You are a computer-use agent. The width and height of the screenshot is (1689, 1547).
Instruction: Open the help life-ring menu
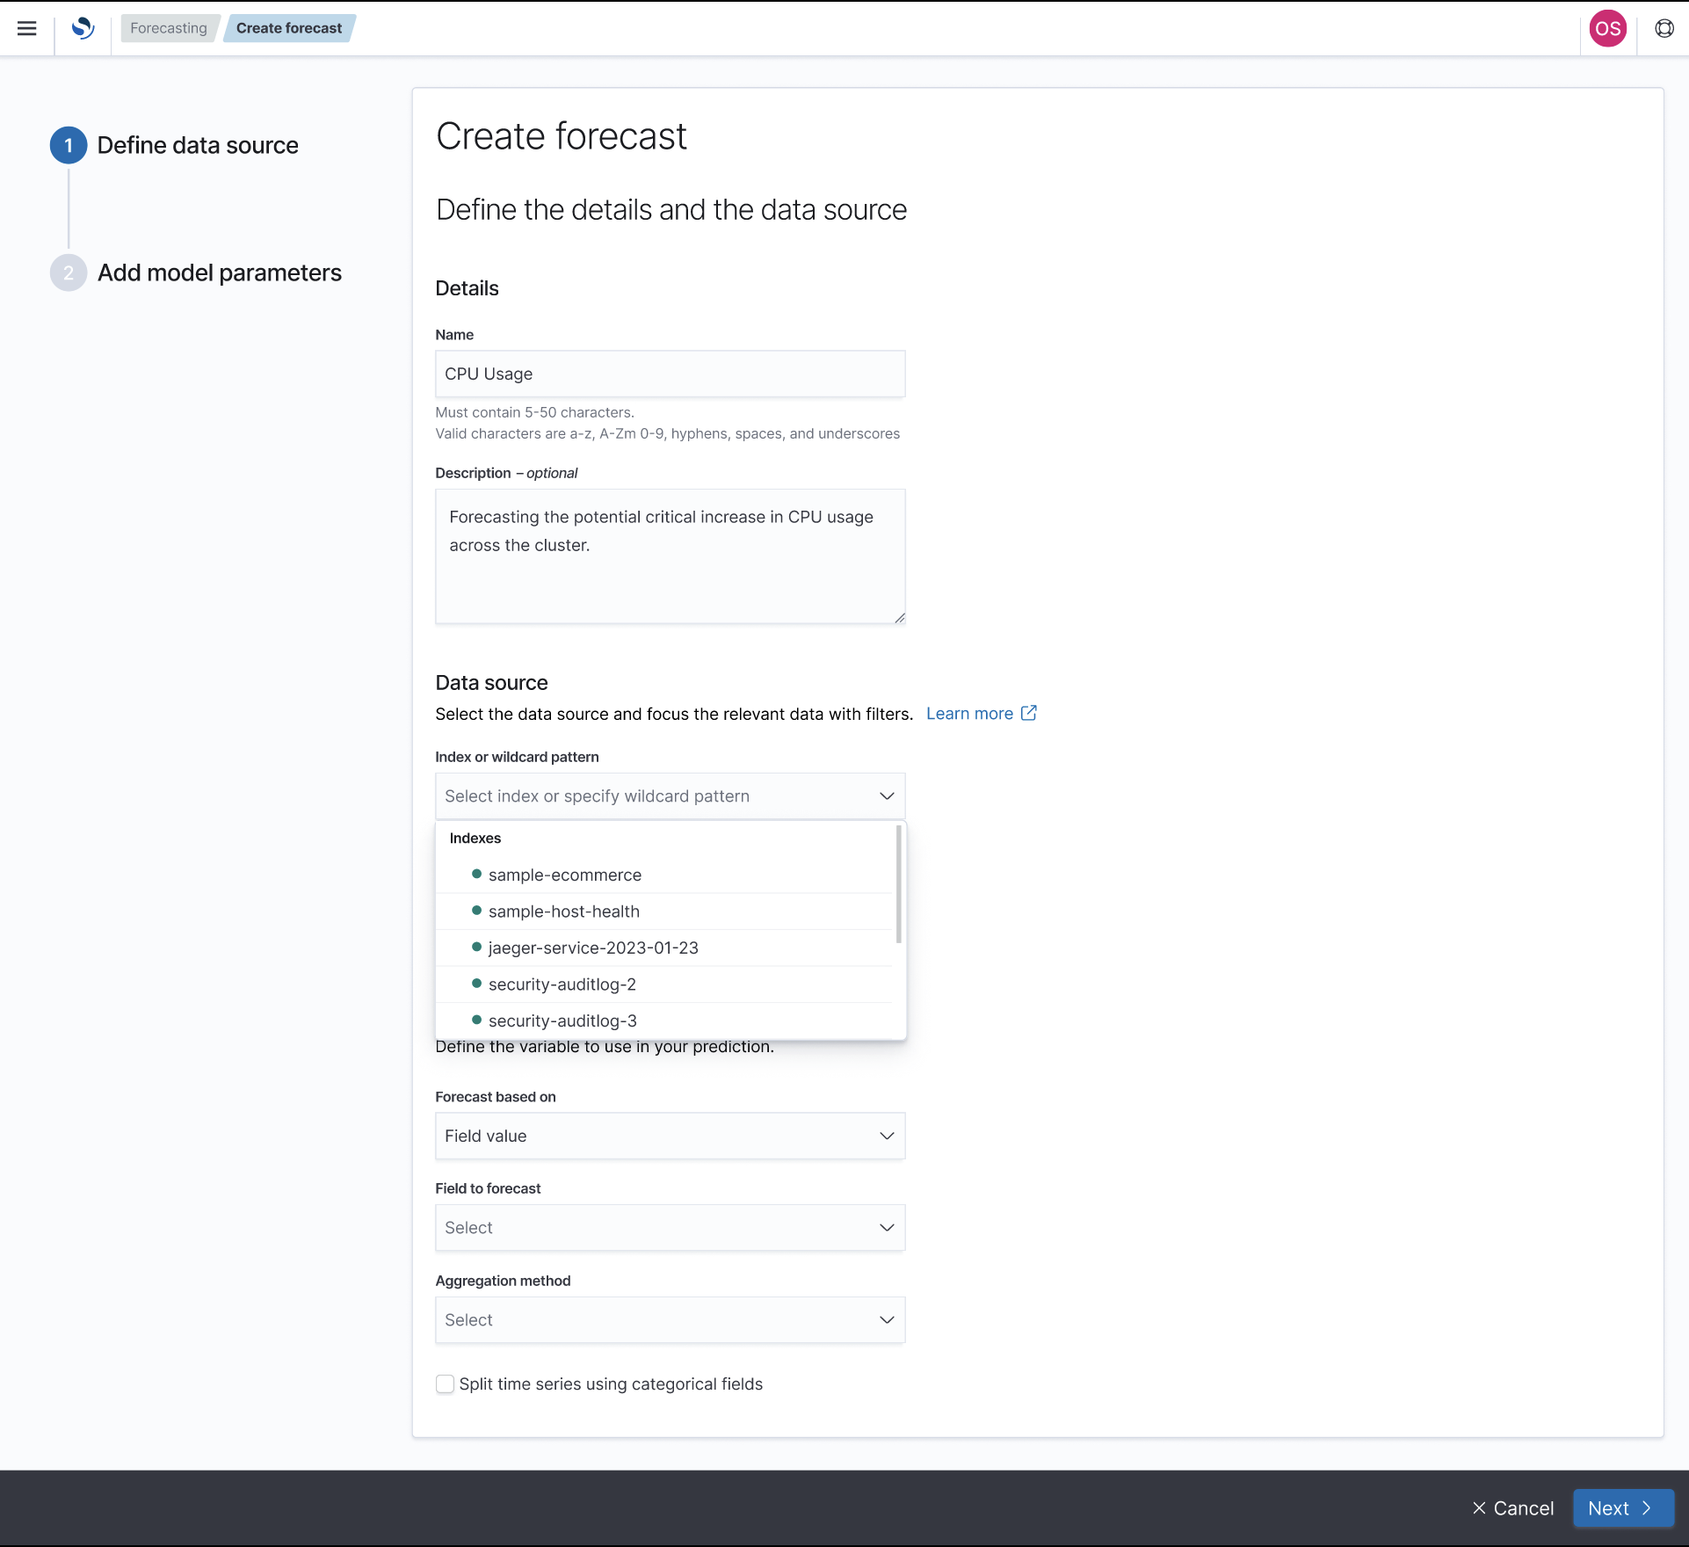[1664, 28]
